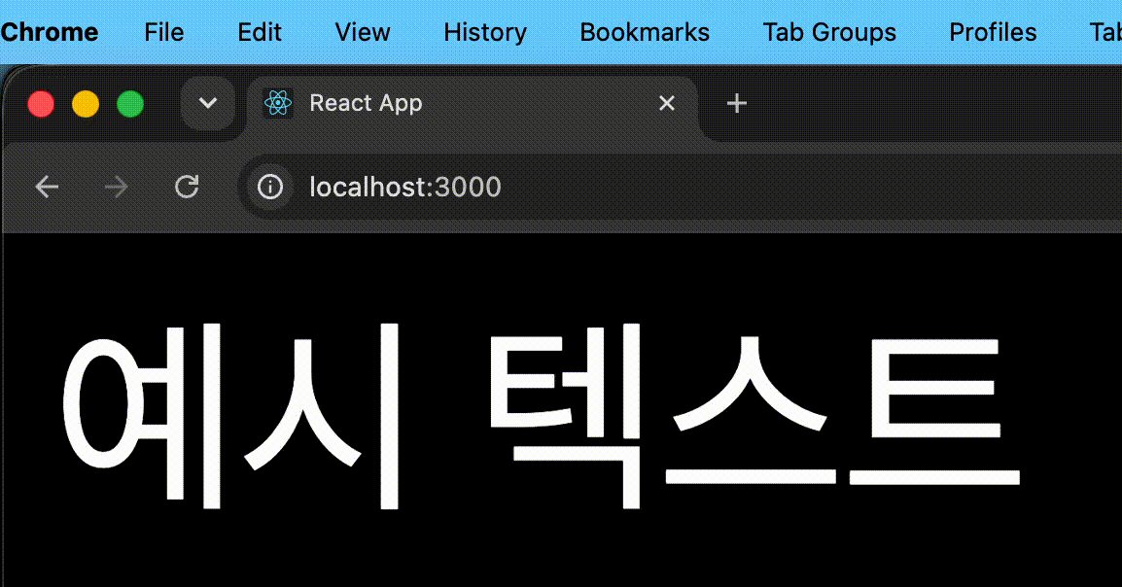Reload the current page
Viewport: 1122px width, 587px height.
point(187,188)
